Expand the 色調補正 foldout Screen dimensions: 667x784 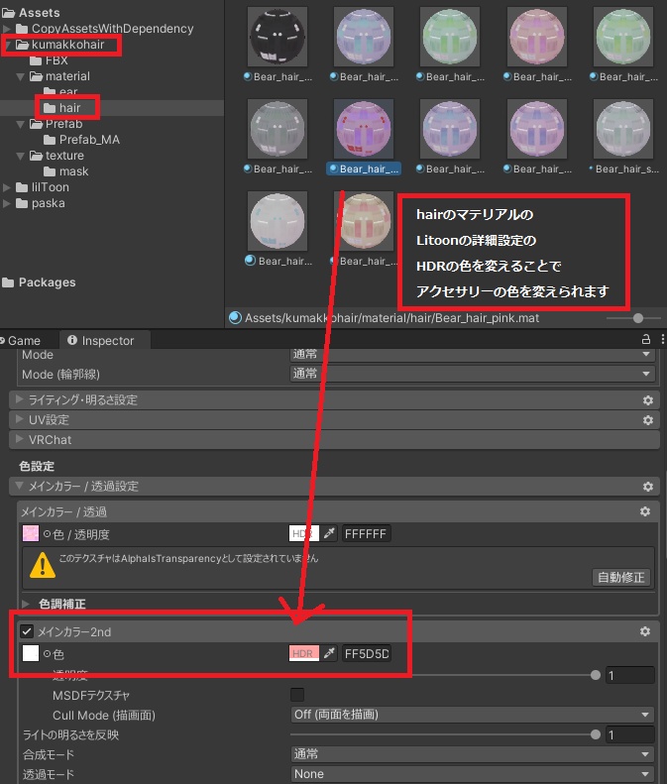coord(26,604)
